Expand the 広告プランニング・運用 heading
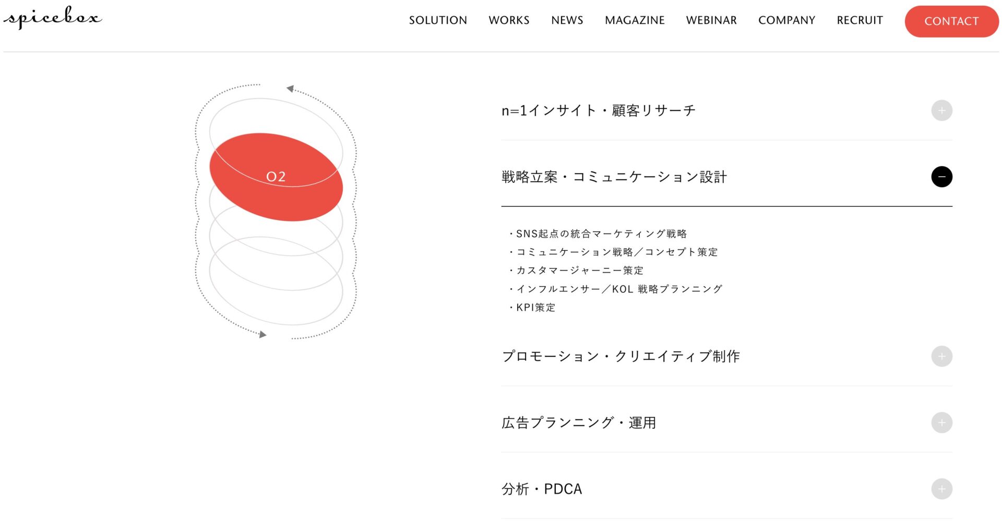 pos(578,422)
